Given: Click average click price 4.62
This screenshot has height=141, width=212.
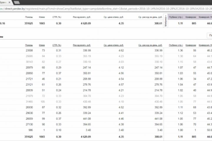Looking at the screenshot, I should point(121,51).
